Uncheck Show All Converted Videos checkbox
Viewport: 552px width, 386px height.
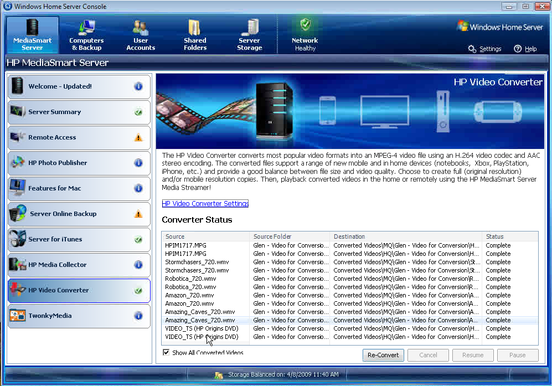[166, 352]
